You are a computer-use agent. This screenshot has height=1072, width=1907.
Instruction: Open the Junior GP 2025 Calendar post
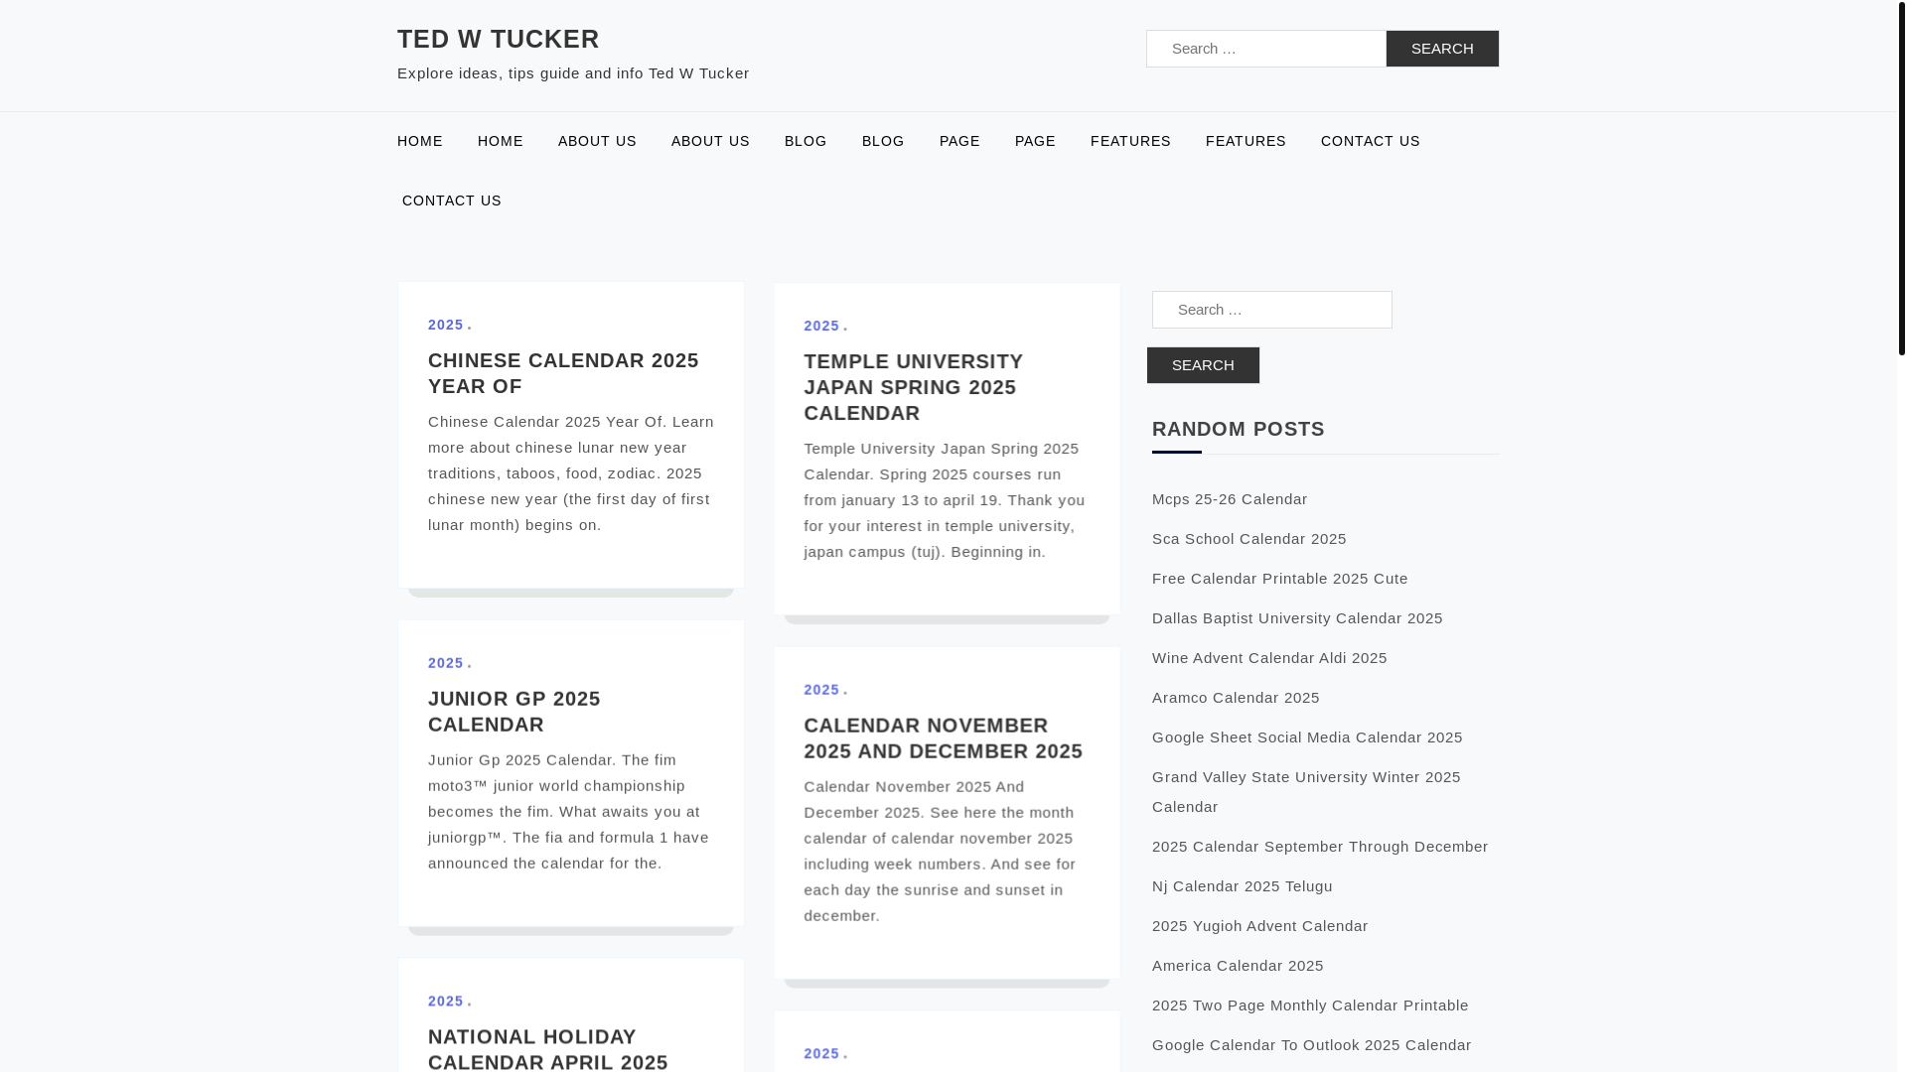(514, 712)
